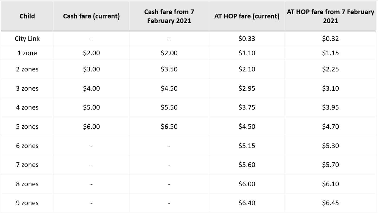The height and width of the screenshot is (213, 378).
Task: Click the $2.95 AT HOP fare
Action: [247, 89]
